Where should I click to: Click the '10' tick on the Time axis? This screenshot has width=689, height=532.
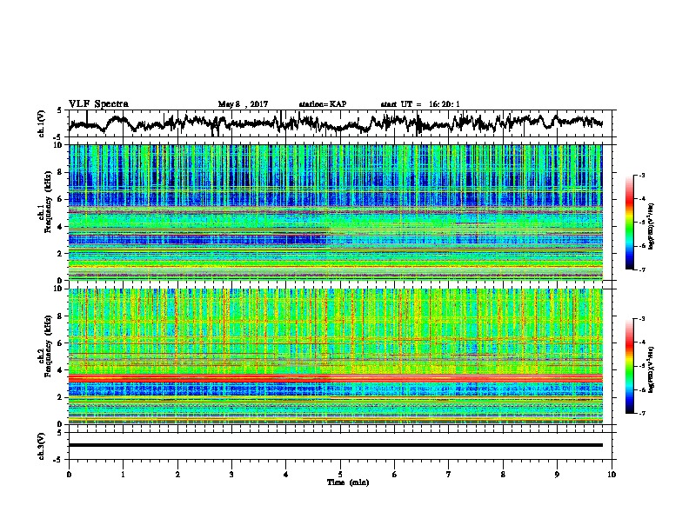[x=612, y=475]
